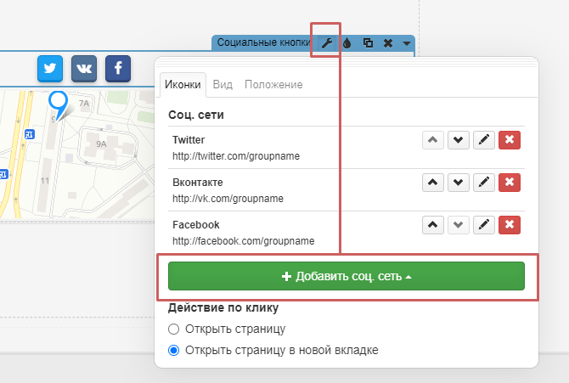Click the droplet style icon in widget toolbar
Image resolution: width=569 pixels, height=383 pixels.
click(347, 42)
